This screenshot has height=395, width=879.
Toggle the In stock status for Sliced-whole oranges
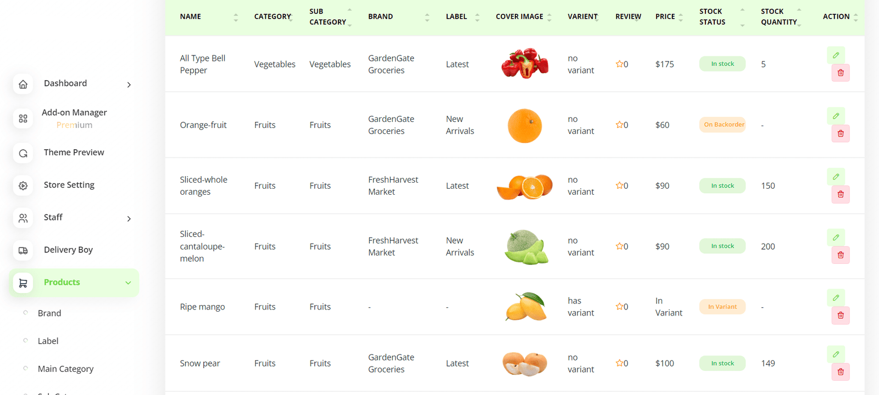tap(722, 185)
